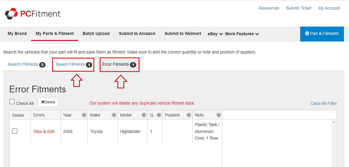Toggle the Check All checkbox

pos(12,102)
